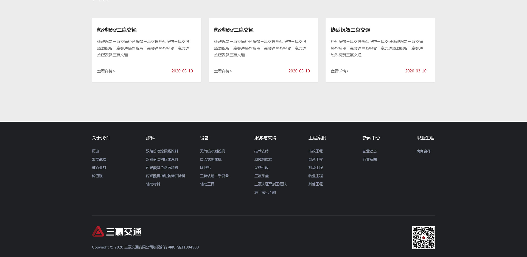Open 施工常见问题 link
This screenshot has width=527, height=257.
click(x=265, y=192)
